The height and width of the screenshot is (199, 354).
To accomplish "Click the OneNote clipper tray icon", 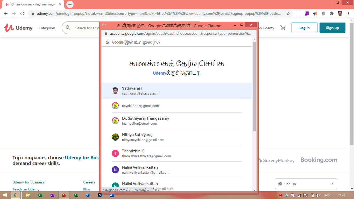I will pos(293,195).
